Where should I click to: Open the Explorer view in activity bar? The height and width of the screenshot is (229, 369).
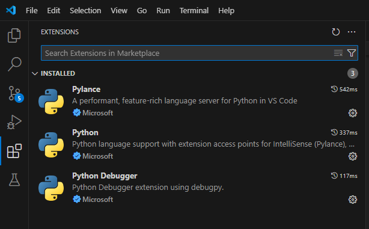[14, 35]
